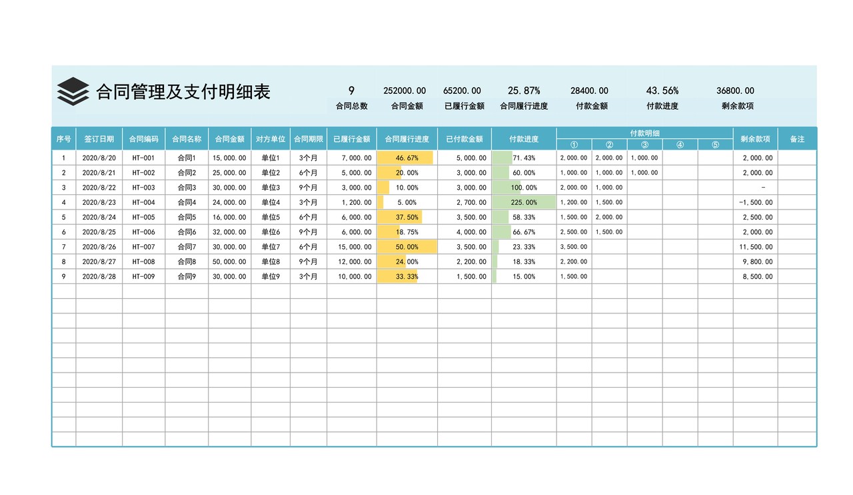Click the 签订日期 column header
853x495 pixels.
click(x=99, y=139)
